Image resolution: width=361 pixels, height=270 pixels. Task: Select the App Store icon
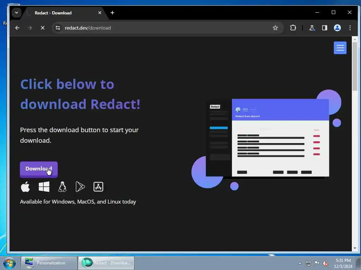98,187
